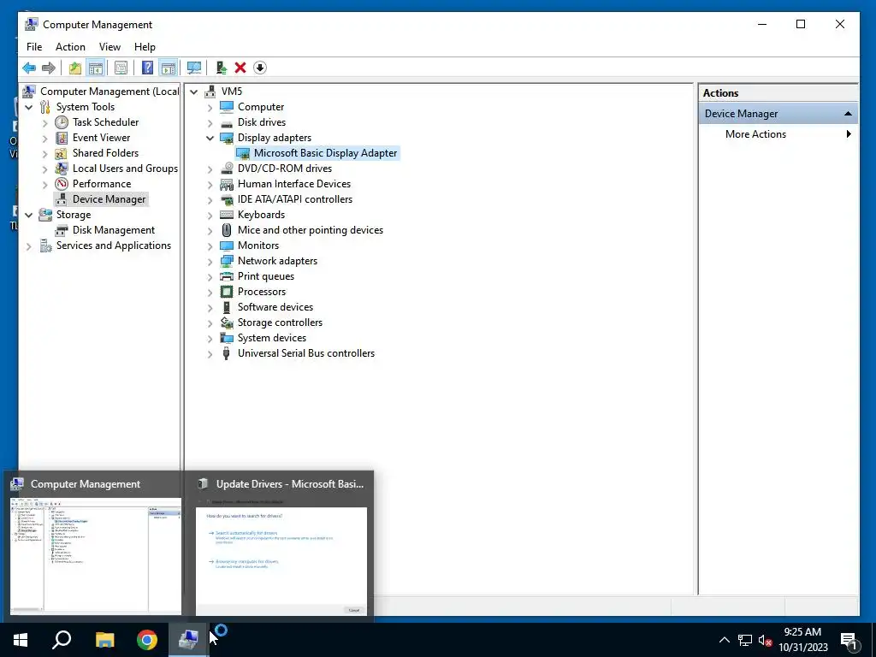The width and height of the screenshot is (876, 657).
Task: Click the Computer Management taskbar button
Action: [189, 640]
